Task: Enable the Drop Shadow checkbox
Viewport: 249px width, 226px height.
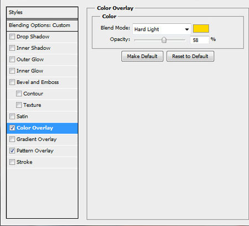Action: (12, 36)
